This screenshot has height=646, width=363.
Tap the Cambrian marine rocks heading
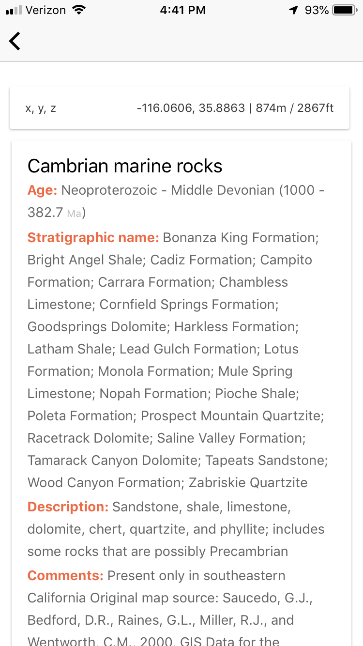(125, 166)
